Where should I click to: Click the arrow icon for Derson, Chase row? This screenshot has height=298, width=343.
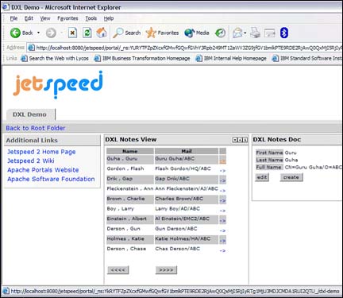tap(222, 251)
